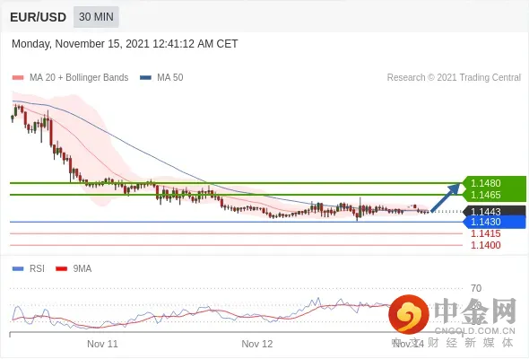The height and width of the screenshot is (359, 529).
Task: Select the 9MA legend label
Action: [82, 269]
